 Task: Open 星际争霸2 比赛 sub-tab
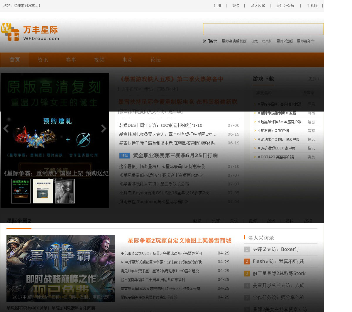216,221
